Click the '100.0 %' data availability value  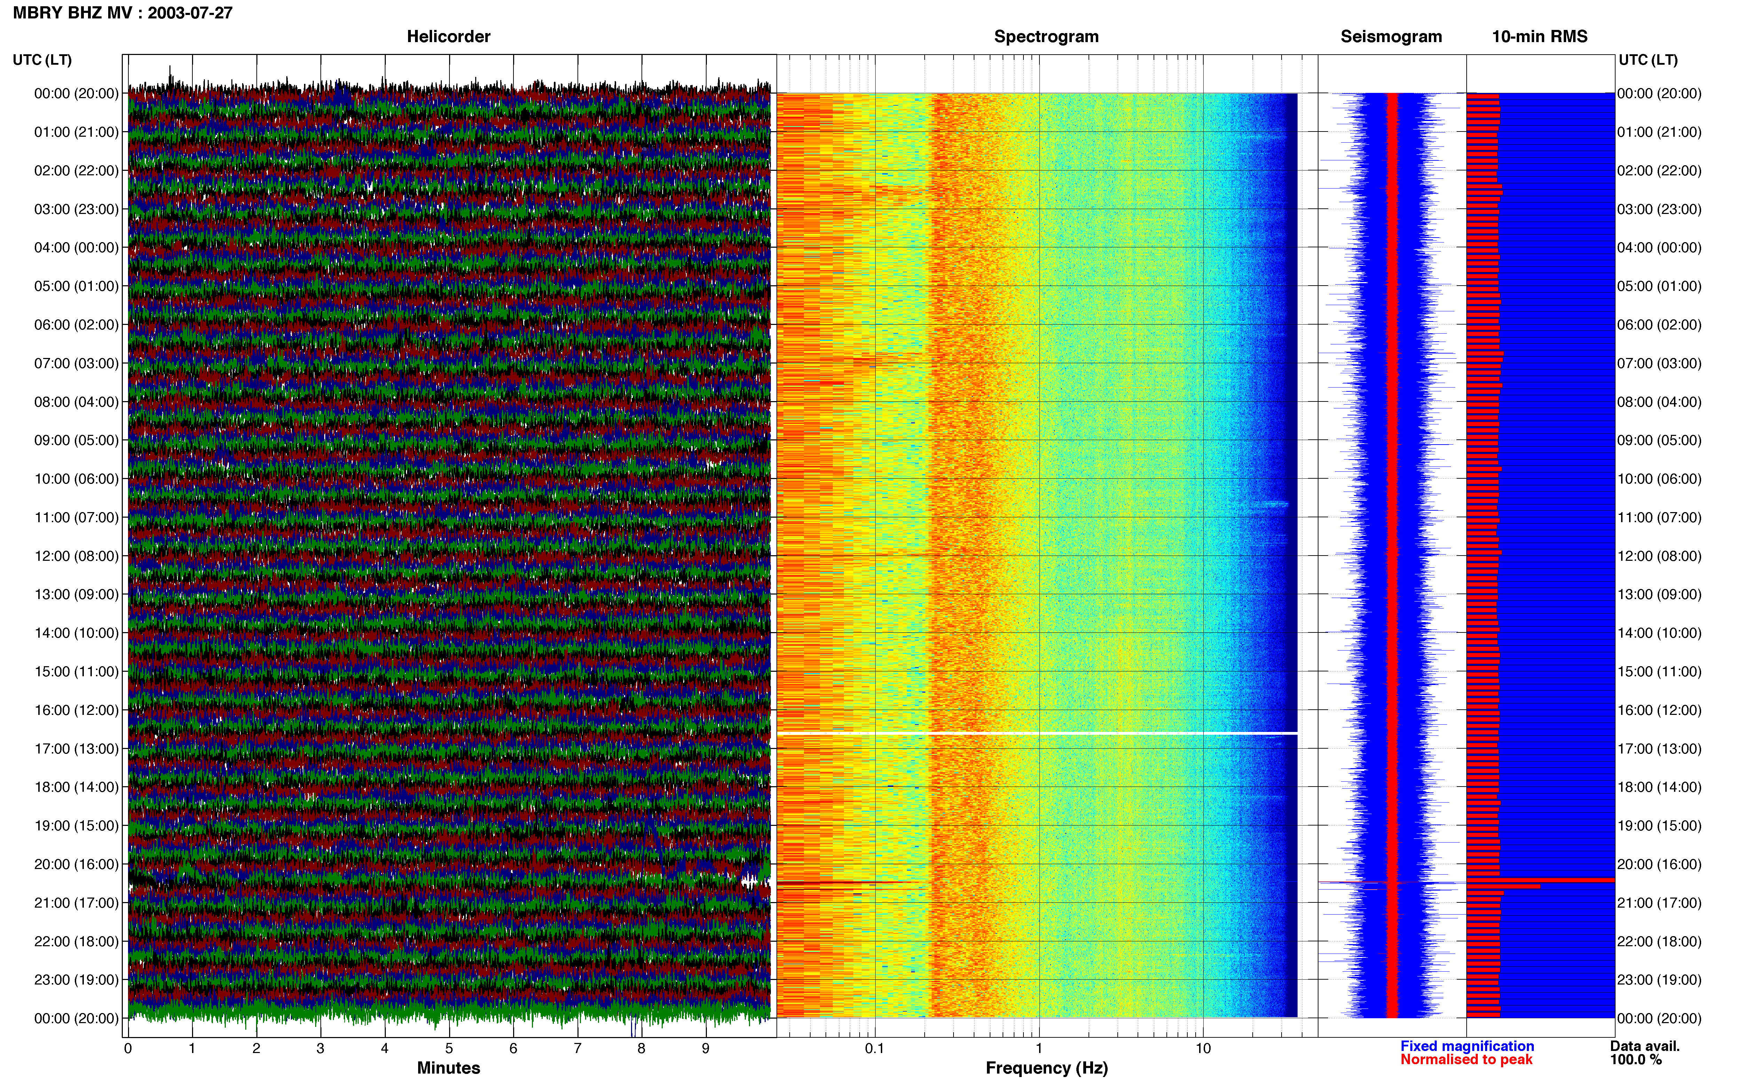pos(1635,1060)
